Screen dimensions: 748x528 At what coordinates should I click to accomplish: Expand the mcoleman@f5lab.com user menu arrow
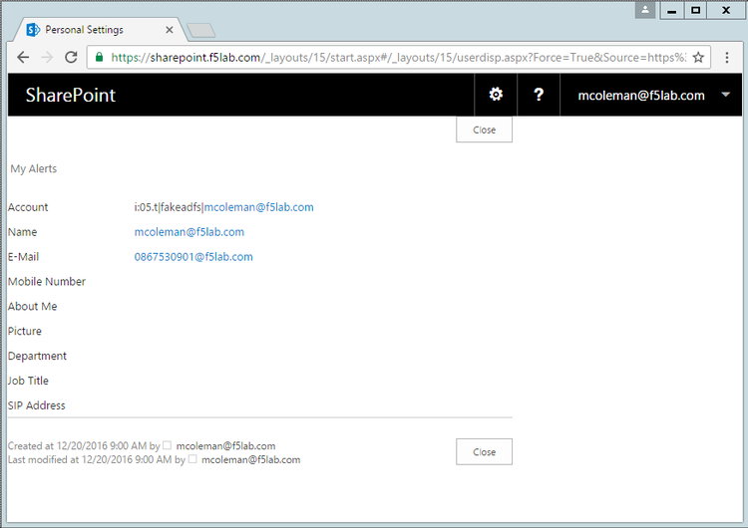[x=726, y=95]
